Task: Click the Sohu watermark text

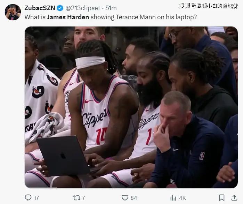Action: tap(208, 6)
